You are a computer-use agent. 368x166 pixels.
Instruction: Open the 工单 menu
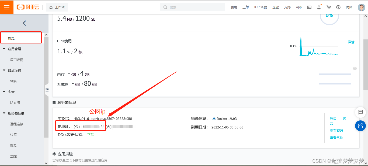(246, 7)
